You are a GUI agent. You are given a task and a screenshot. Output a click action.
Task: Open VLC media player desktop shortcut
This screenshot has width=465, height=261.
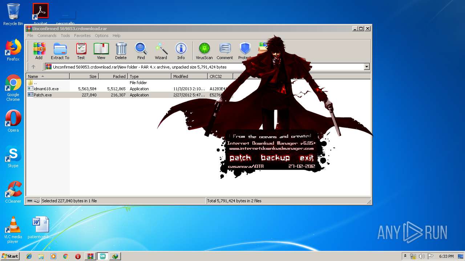(x=13, y=230)
